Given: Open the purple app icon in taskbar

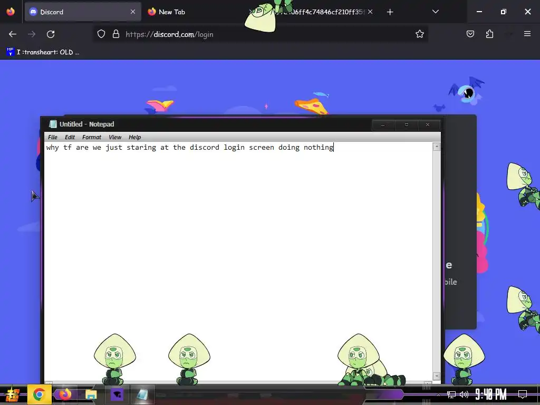Looking at the screenshot, I should (x=117, y=394).
